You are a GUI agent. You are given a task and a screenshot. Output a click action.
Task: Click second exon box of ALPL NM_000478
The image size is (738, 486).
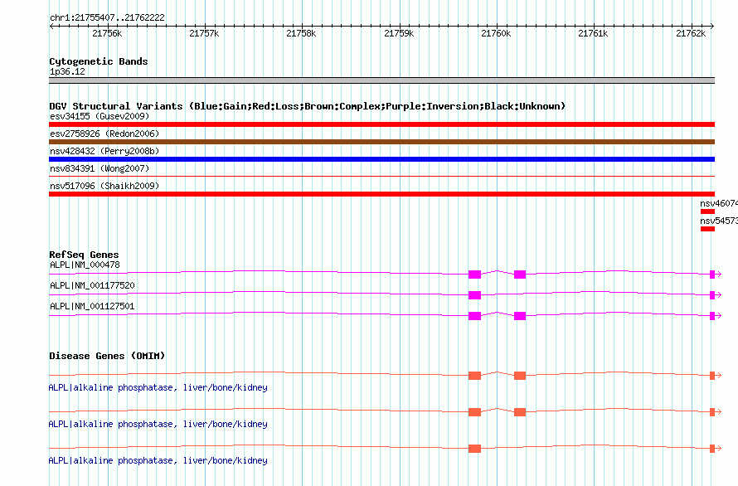(x=520, y=275)
